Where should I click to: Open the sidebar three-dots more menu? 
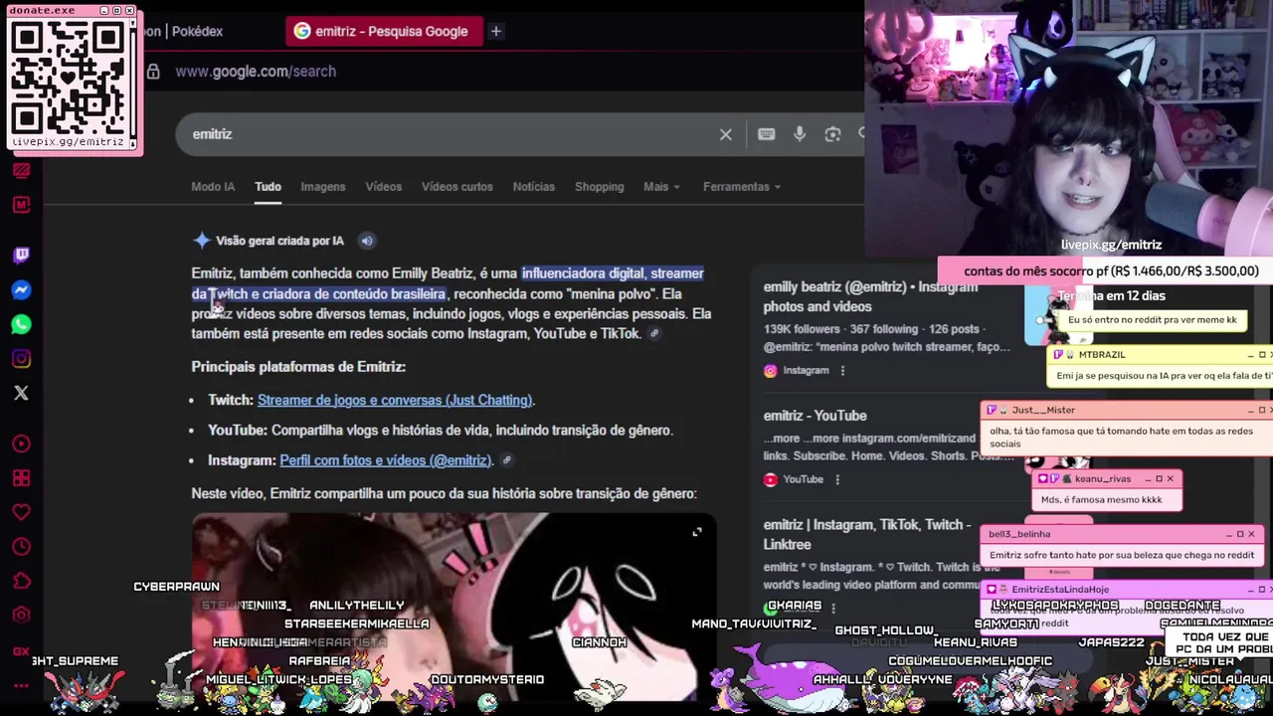pos(21,685)
